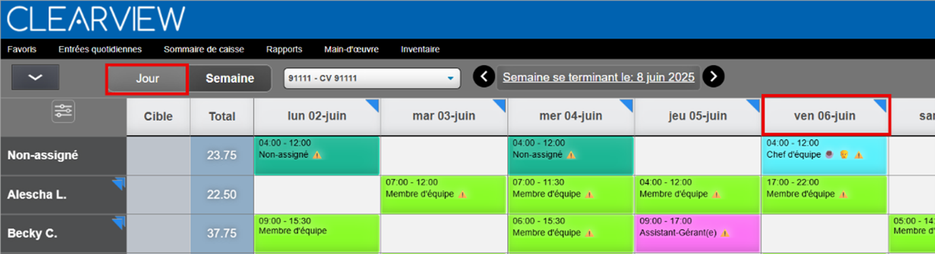Open the filter settings sliders icon
This screenshot has width=935, height=254.
click(63, 111)
